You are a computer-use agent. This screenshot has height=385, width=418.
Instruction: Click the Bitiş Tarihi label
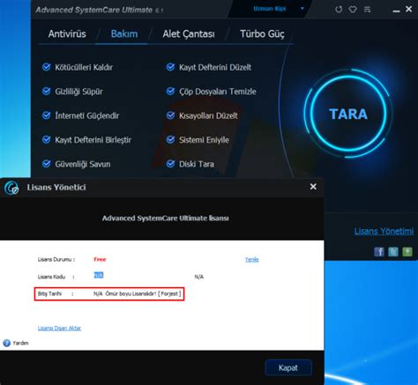click(x=49, y=293)
